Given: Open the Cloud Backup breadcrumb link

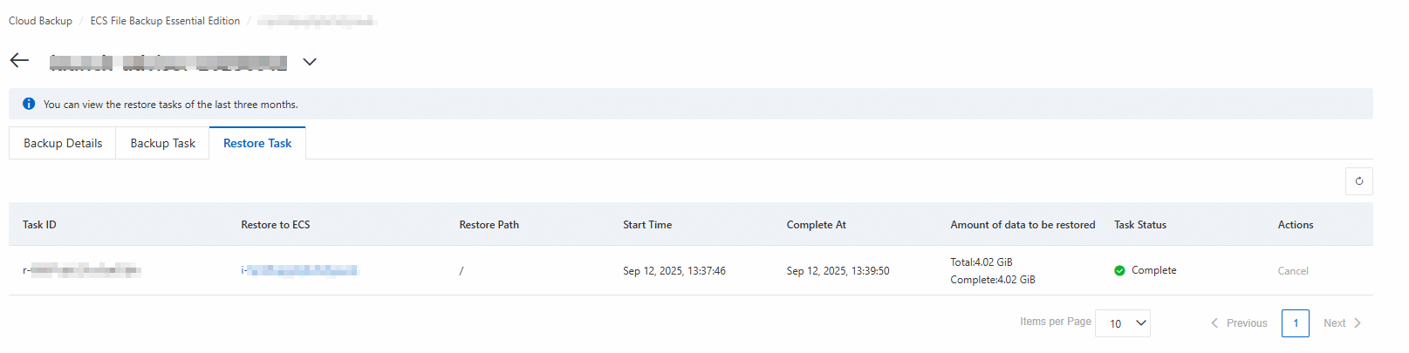Looking at the screenshot, I should 40,21.
